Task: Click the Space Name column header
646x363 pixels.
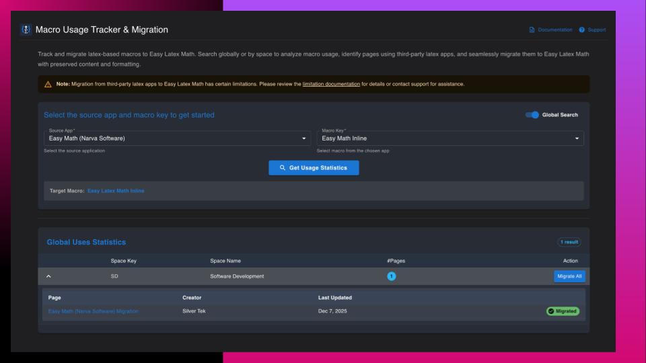Action: [225, 261]
